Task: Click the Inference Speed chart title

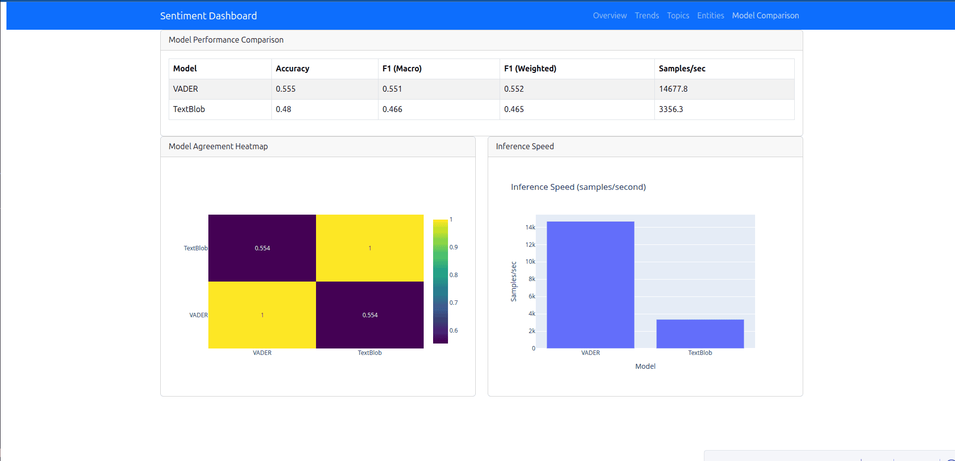Action: (578, 187)
